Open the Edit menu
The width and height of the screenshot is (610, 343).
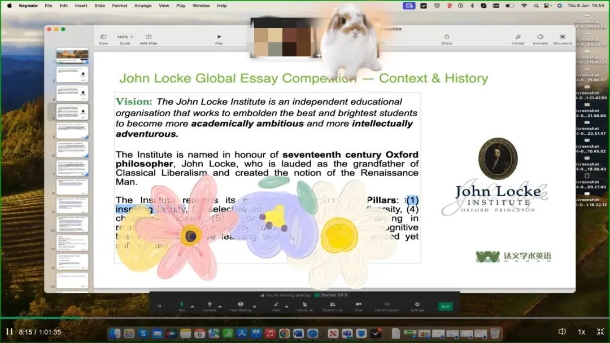pyautogui.click(x=63, y=6)
